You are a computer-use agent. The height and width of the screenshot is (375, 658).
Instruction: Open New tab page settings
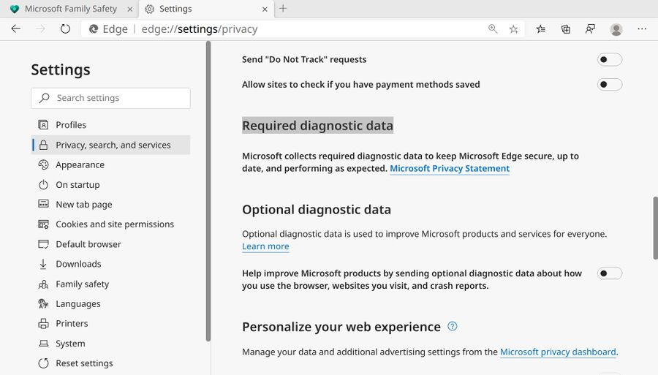[111, 204]
